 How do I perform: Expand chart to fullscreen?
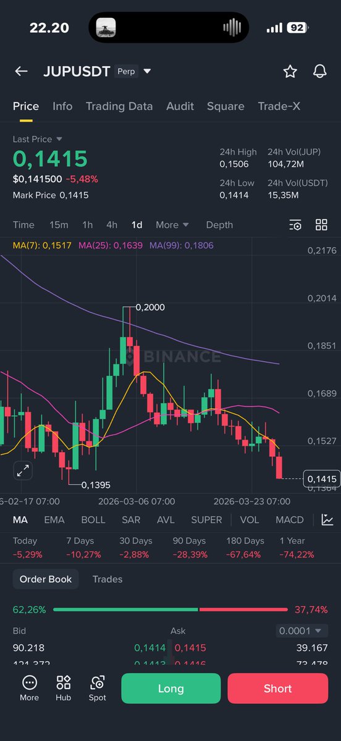pyautogui.click(x=23, y=471)
